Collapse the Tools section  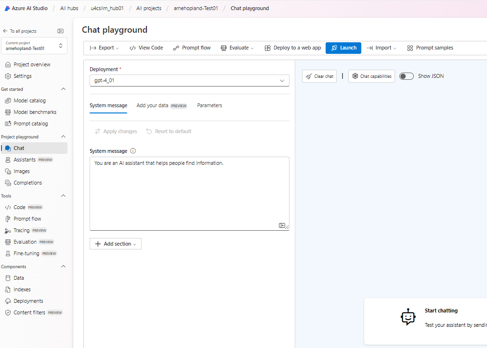click(64, 196)
